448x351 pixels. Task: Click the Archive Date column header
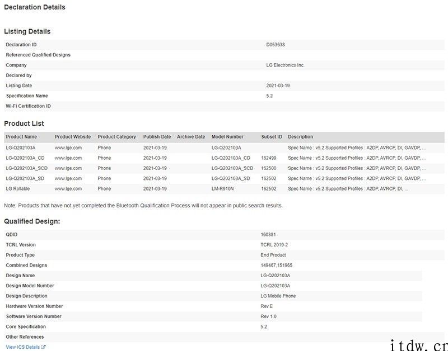tap(191, 137)
